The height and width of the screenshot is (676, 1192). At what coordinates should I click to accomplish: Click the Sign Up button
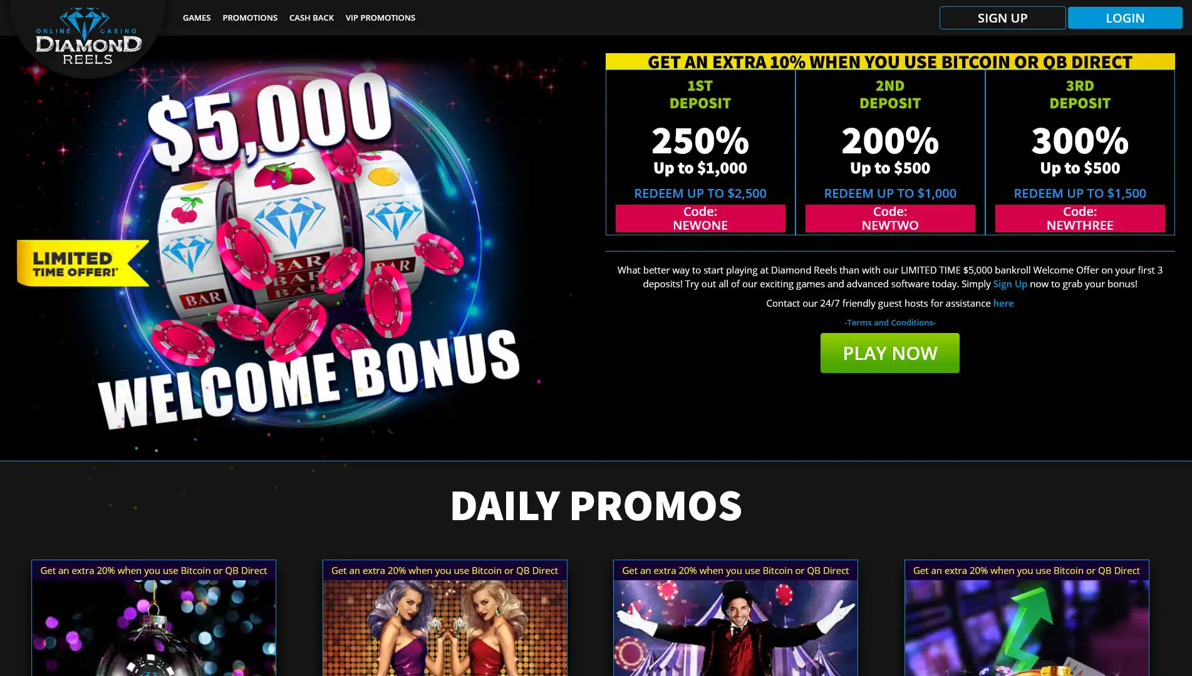1002,18
